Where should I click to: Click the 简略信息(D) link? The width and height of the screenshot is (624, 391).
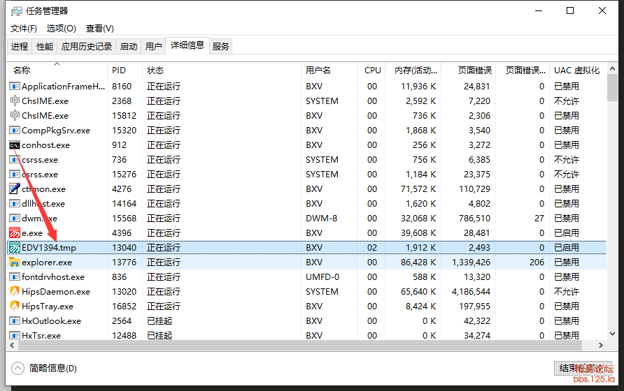53,369
